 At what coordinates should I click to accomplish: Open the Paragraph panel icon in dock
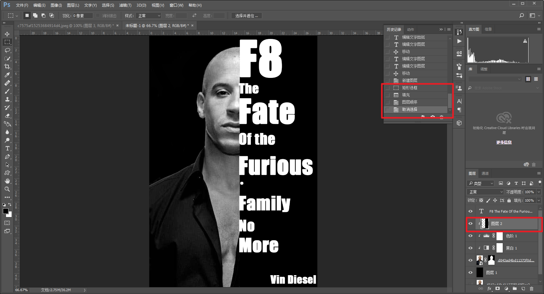click(459, 110)
